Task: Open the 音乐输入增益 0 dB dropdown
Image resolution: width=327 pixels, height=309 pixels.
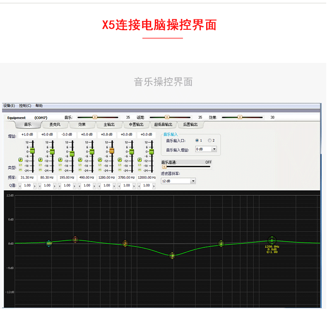Action: pyautogui.click(x=206, y=149)
